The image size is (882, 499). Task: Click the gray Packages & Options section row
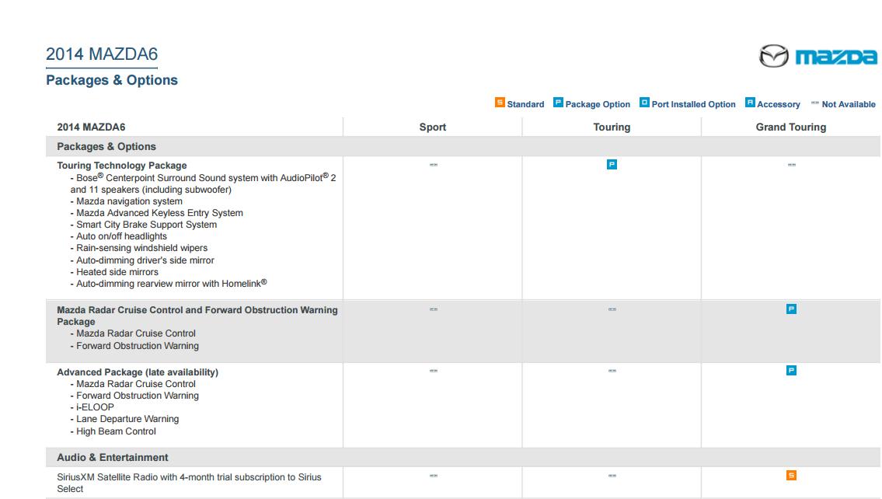click(106, 146)
